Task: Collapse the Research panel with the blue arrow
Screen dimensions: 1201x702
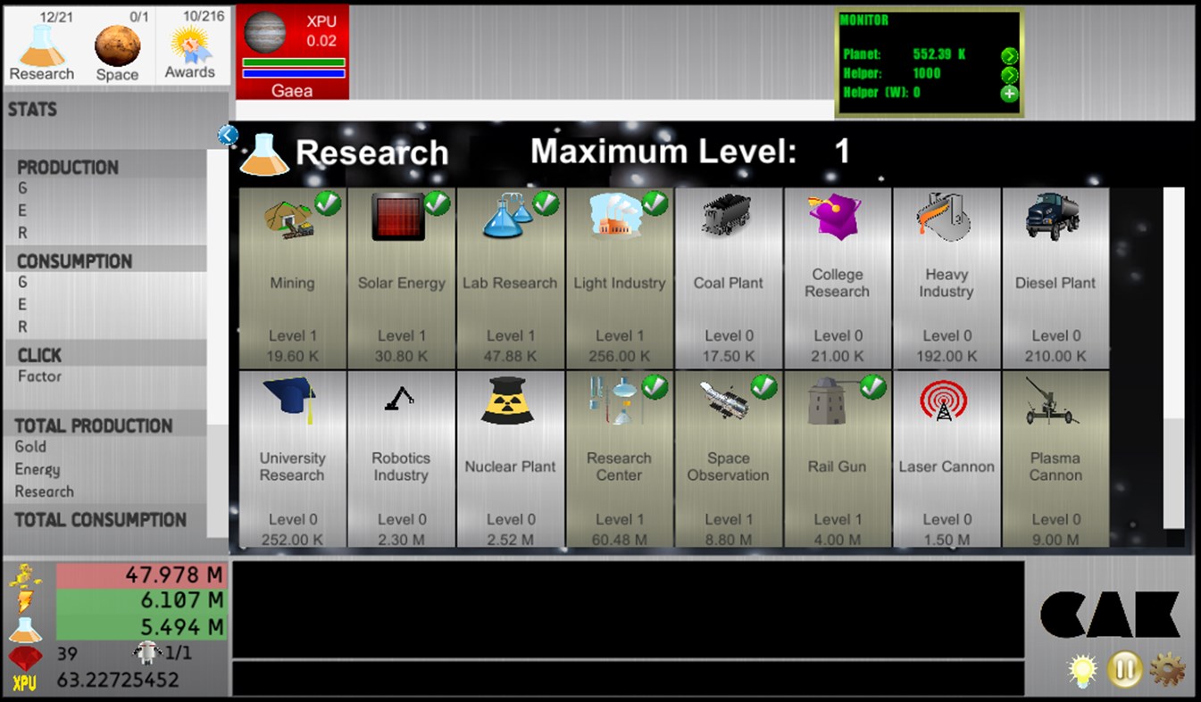Action: (229, 134)
